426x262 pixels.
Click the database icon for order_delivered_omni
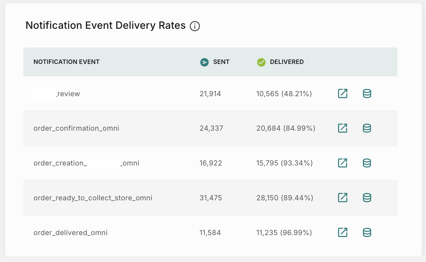[x=367, y=232]
